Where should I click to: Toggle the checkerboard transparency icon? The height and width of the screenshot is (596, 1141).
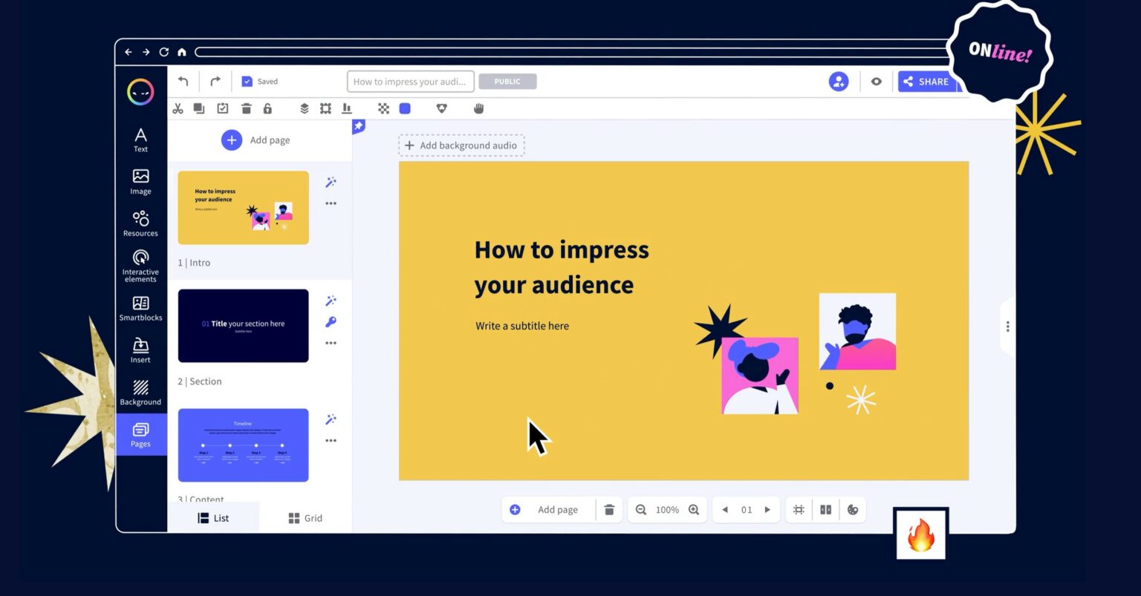(383, 108)
